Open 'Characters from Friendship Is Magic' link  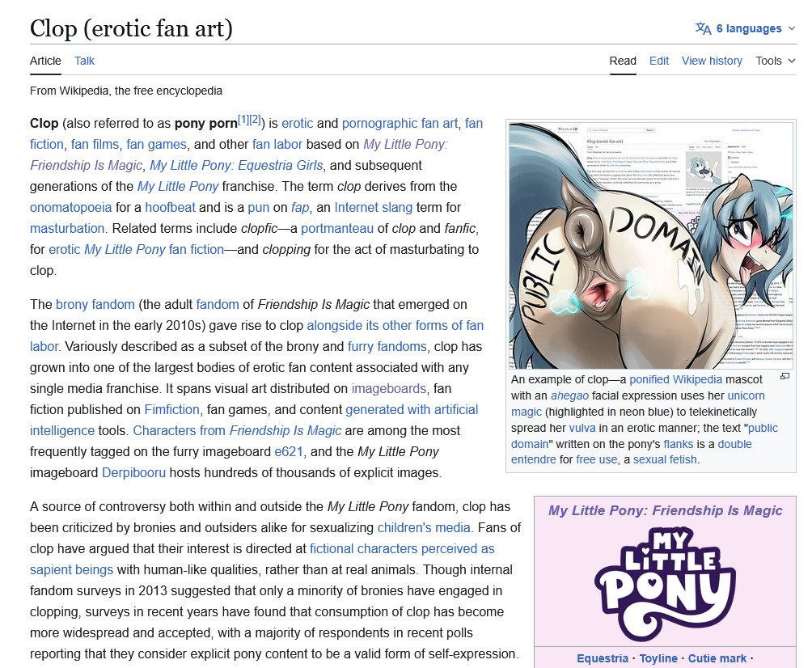tap(237, 430)
